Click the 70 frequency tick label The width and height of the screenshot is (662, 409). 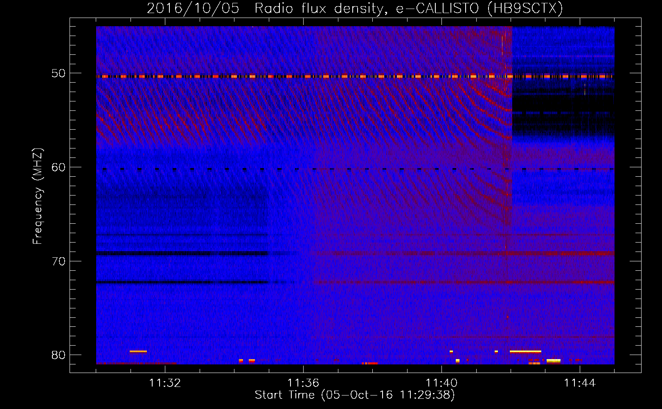click(x=59, y=261)
